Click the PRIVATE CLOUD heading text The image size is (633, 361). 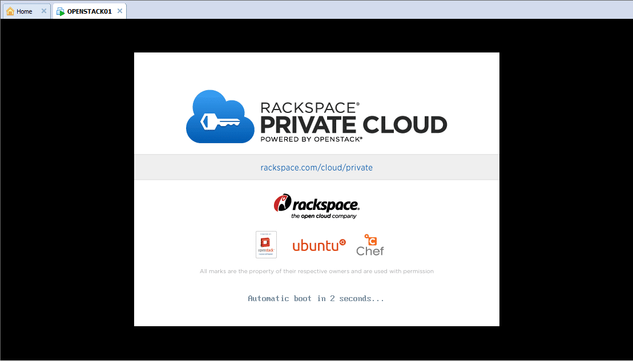pyautogui.click(x=353, y=124)
